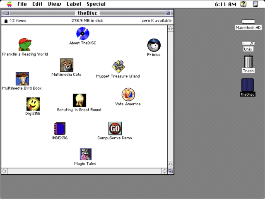265x199 pixels.
Task: Open the File menu
Action: coord(22,4)
